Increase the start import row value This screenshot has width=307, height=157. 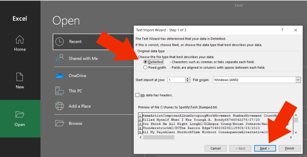pos(188,78)
